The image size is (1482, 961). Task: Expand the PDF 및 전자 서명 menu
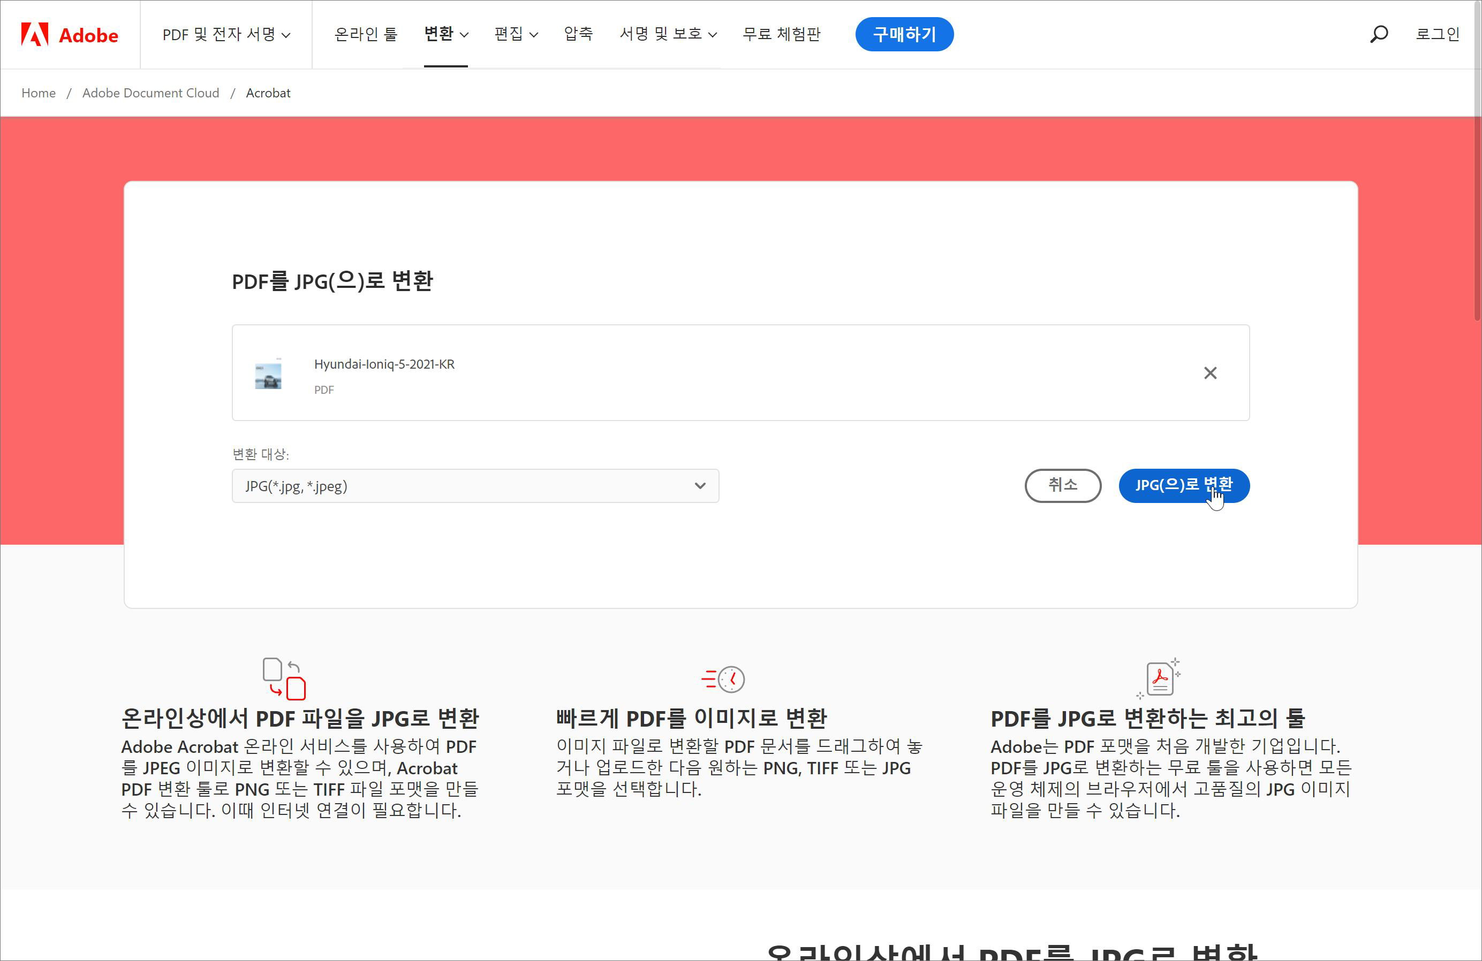point(226,34)
